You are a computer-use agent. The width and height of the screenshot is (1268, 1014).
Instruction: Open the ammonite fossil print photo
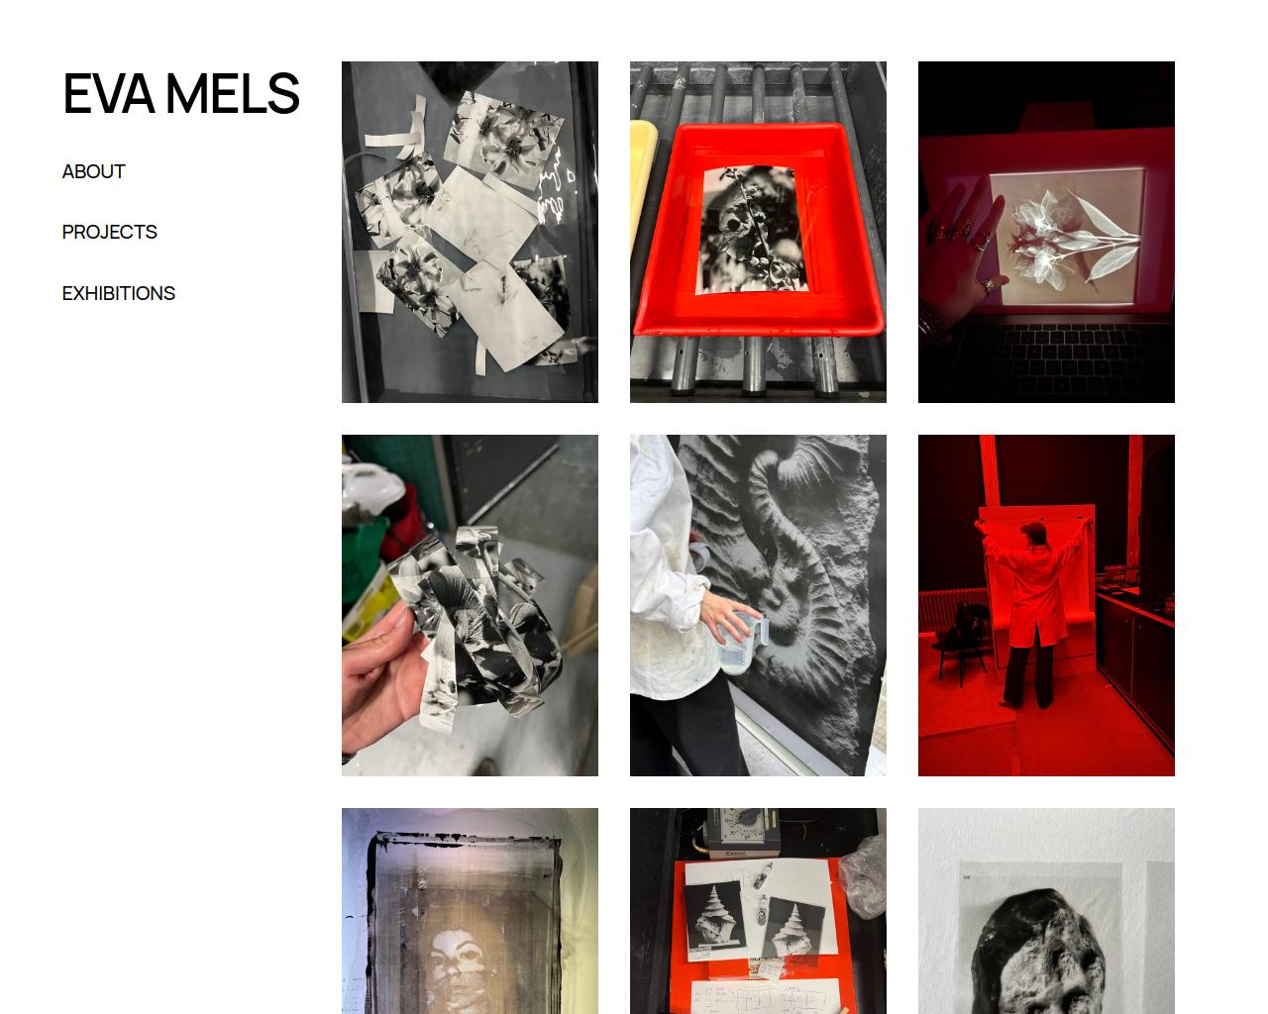point(758,605)
